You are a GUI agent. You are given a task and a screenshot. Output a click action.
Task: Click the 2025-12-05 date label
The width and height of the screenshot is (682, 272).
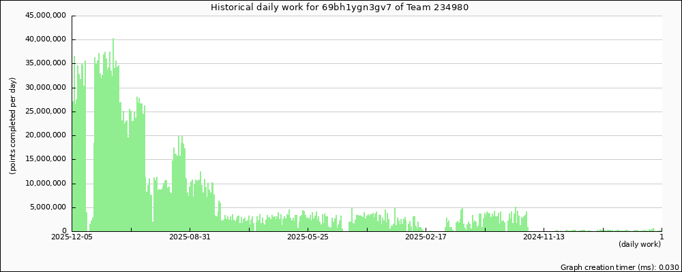72,237
